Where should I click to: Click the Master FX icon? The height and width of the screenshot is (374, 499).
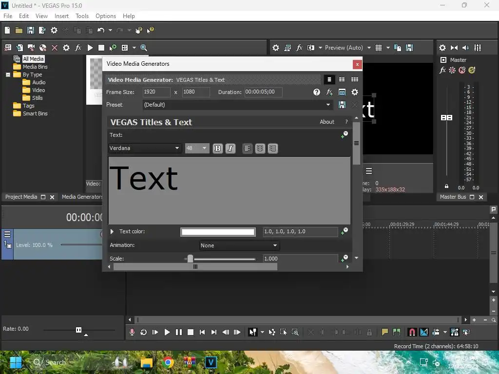442,70
